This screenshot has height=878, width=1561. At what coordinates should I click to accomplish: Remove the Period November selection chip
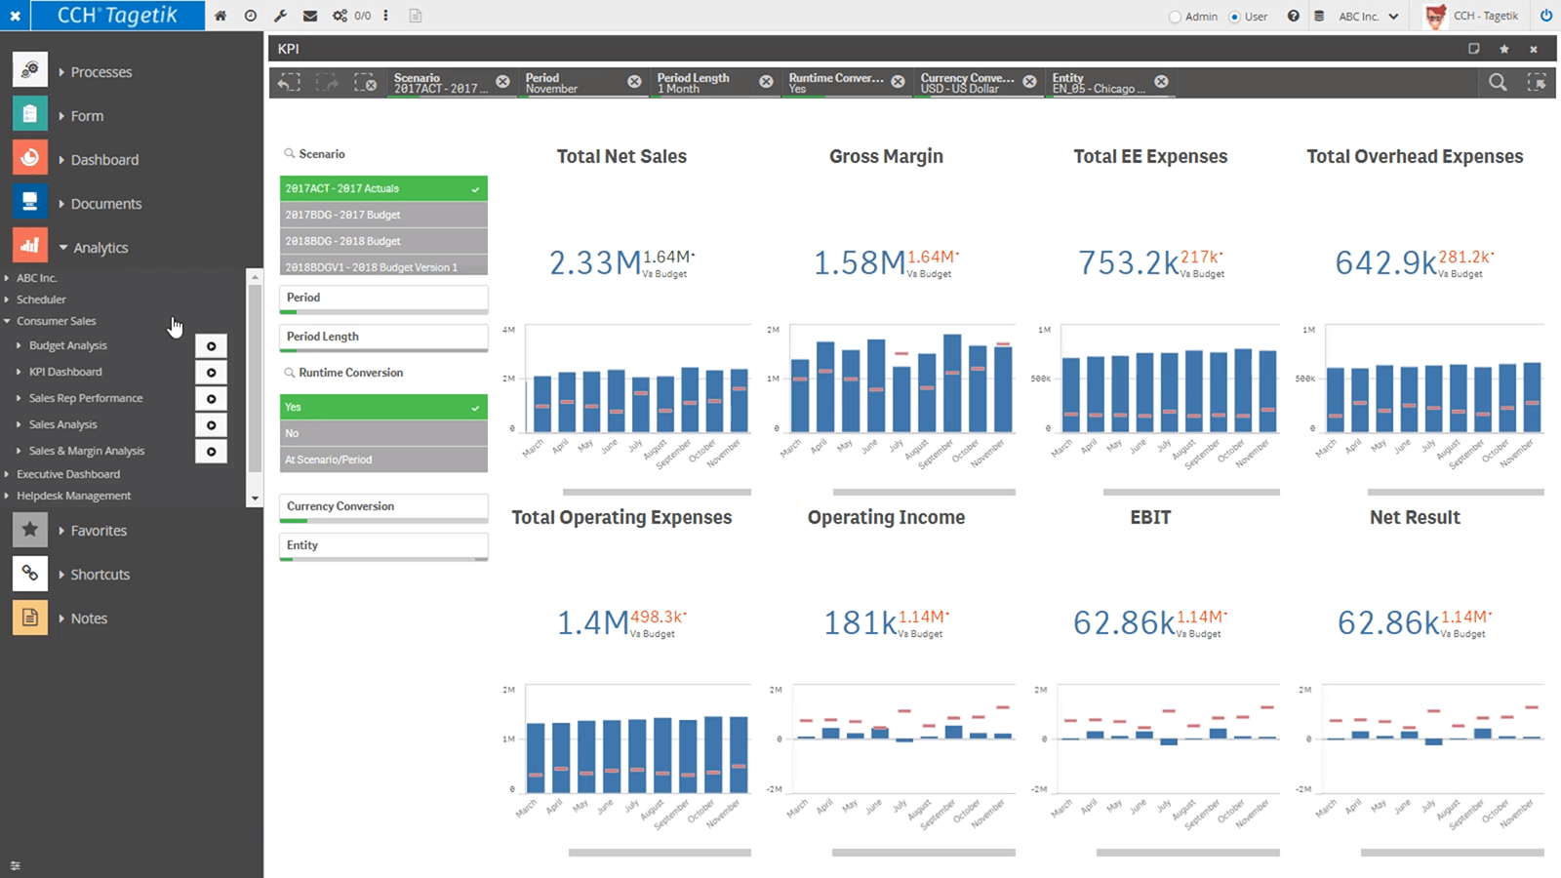click(634, 82)
